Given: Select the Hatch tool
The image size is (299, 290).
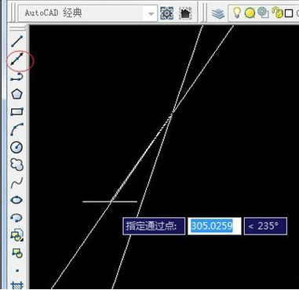Looking at the screenshot, I should point(17,285).
